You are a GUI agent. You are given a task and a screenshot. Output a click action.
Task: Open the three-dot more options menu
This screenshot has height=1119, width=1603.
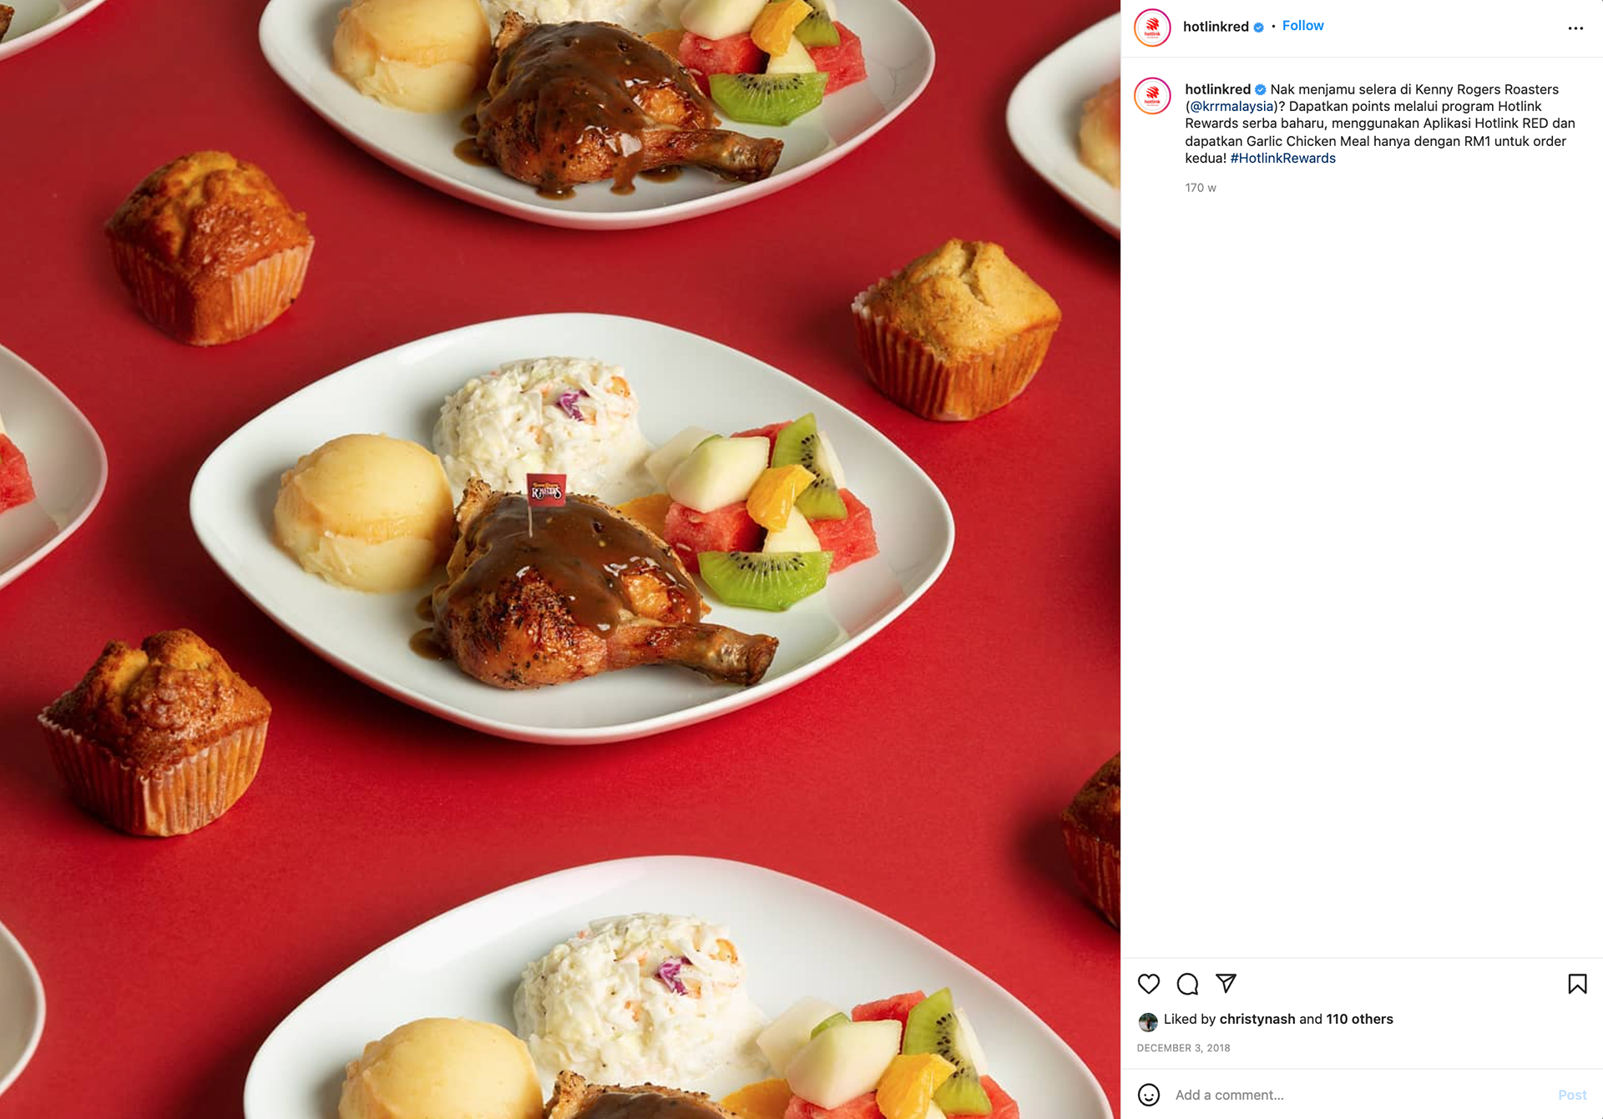coord(1575,28)
